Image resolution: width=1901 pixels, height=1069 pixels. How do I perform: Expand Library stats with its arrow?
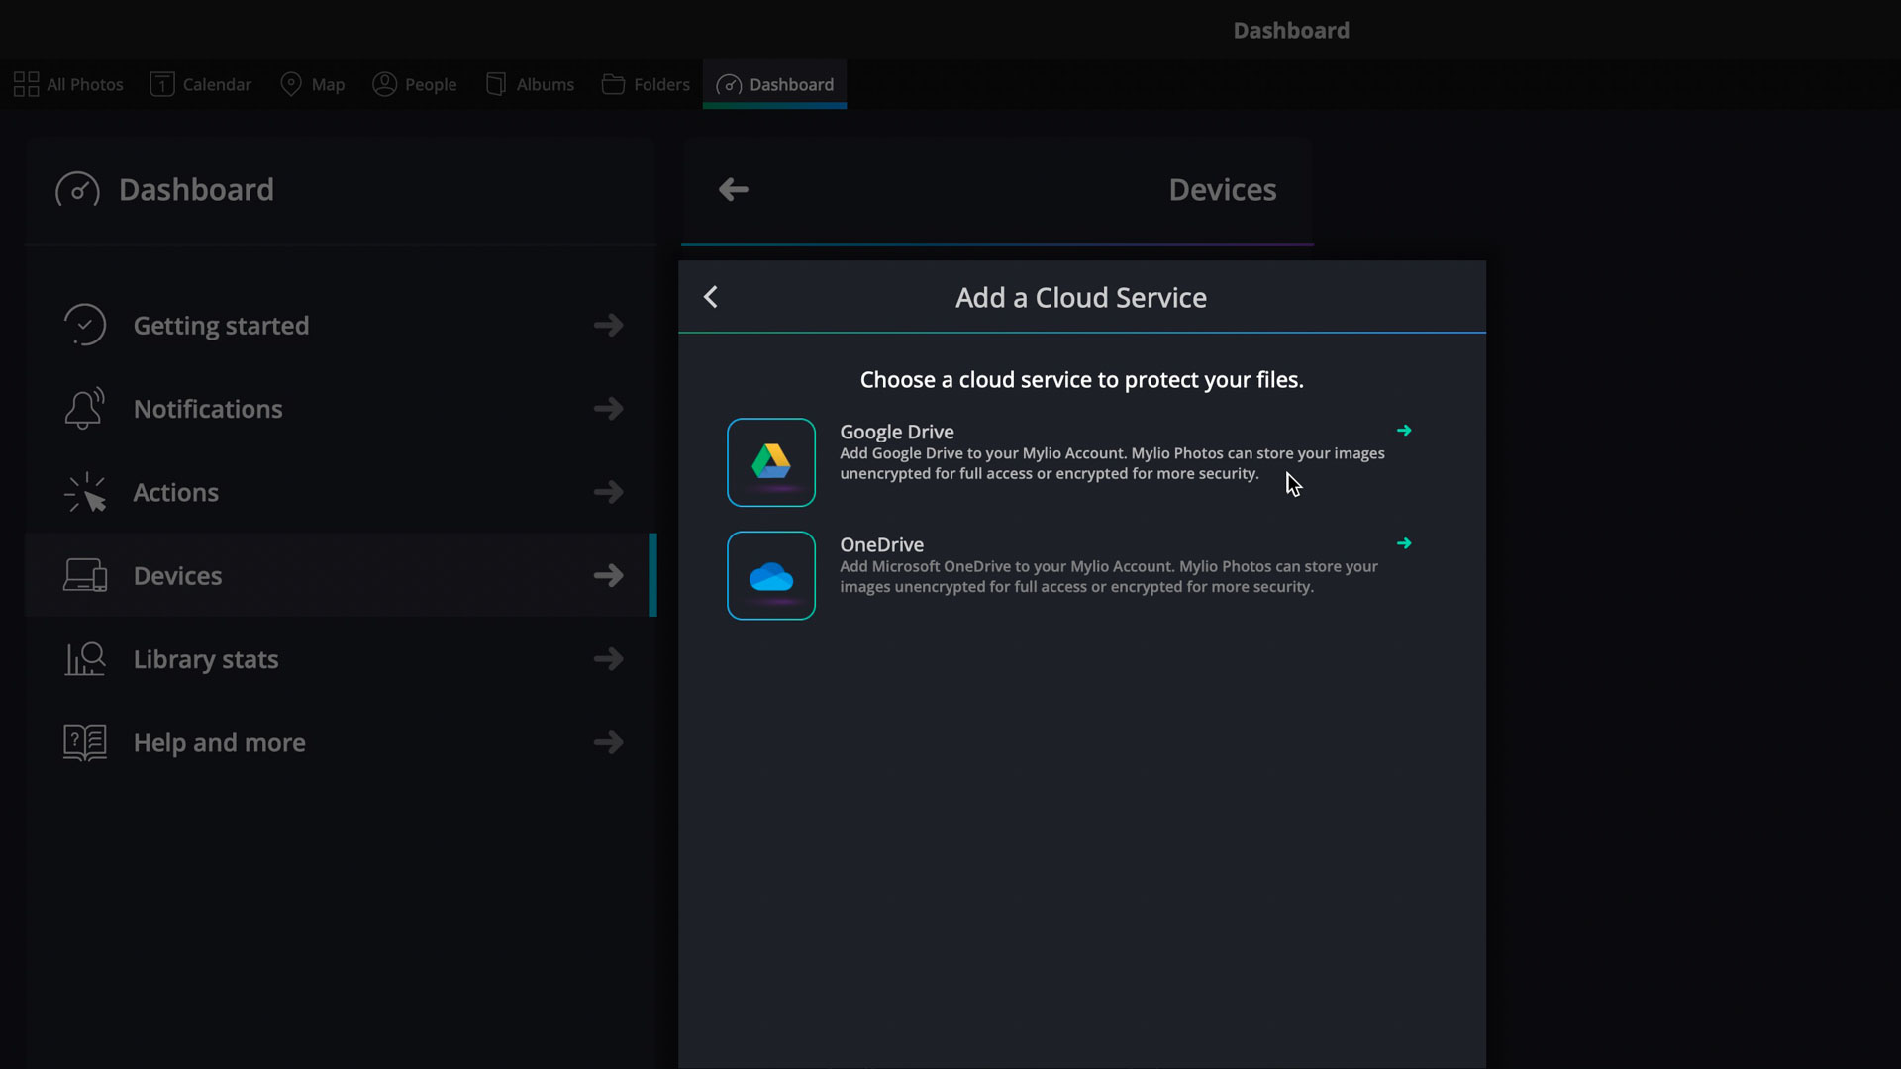coord(609,659)
